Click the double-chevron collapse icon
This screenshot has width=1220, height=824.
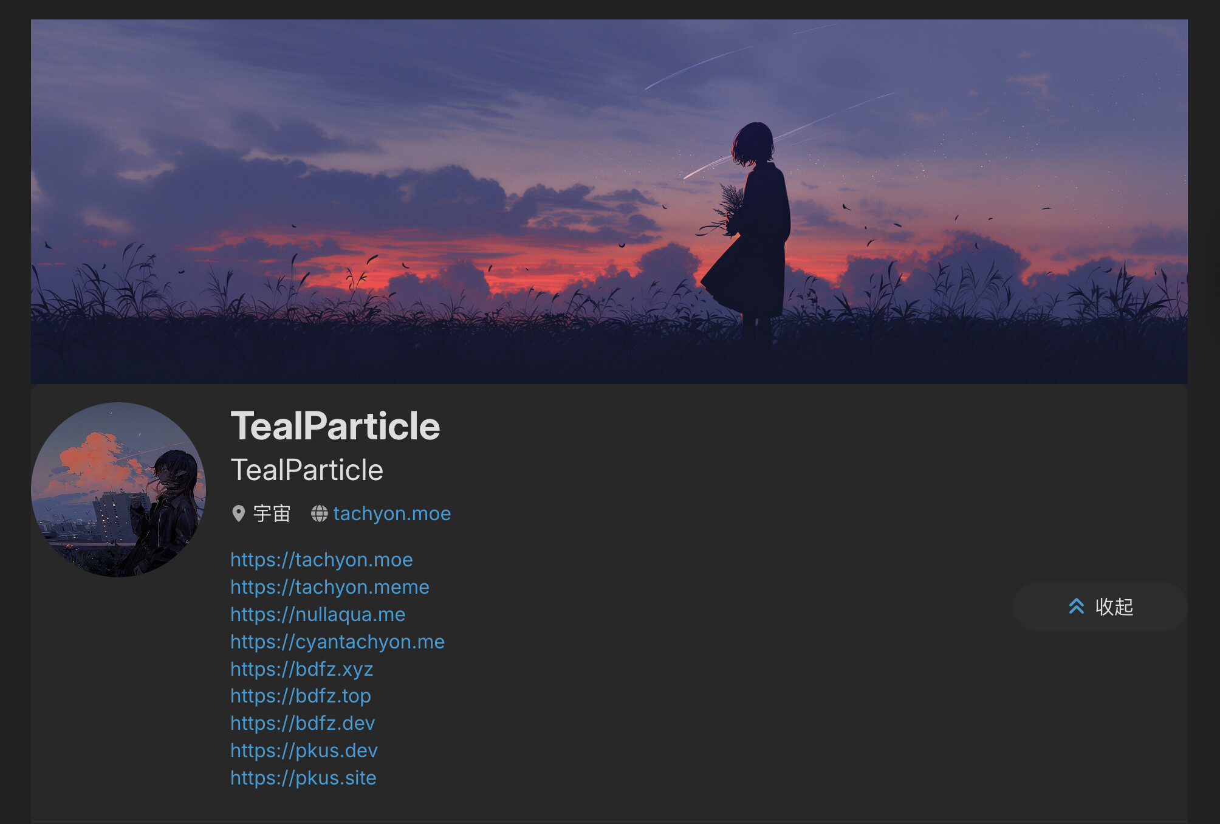tap(1076, 606)
